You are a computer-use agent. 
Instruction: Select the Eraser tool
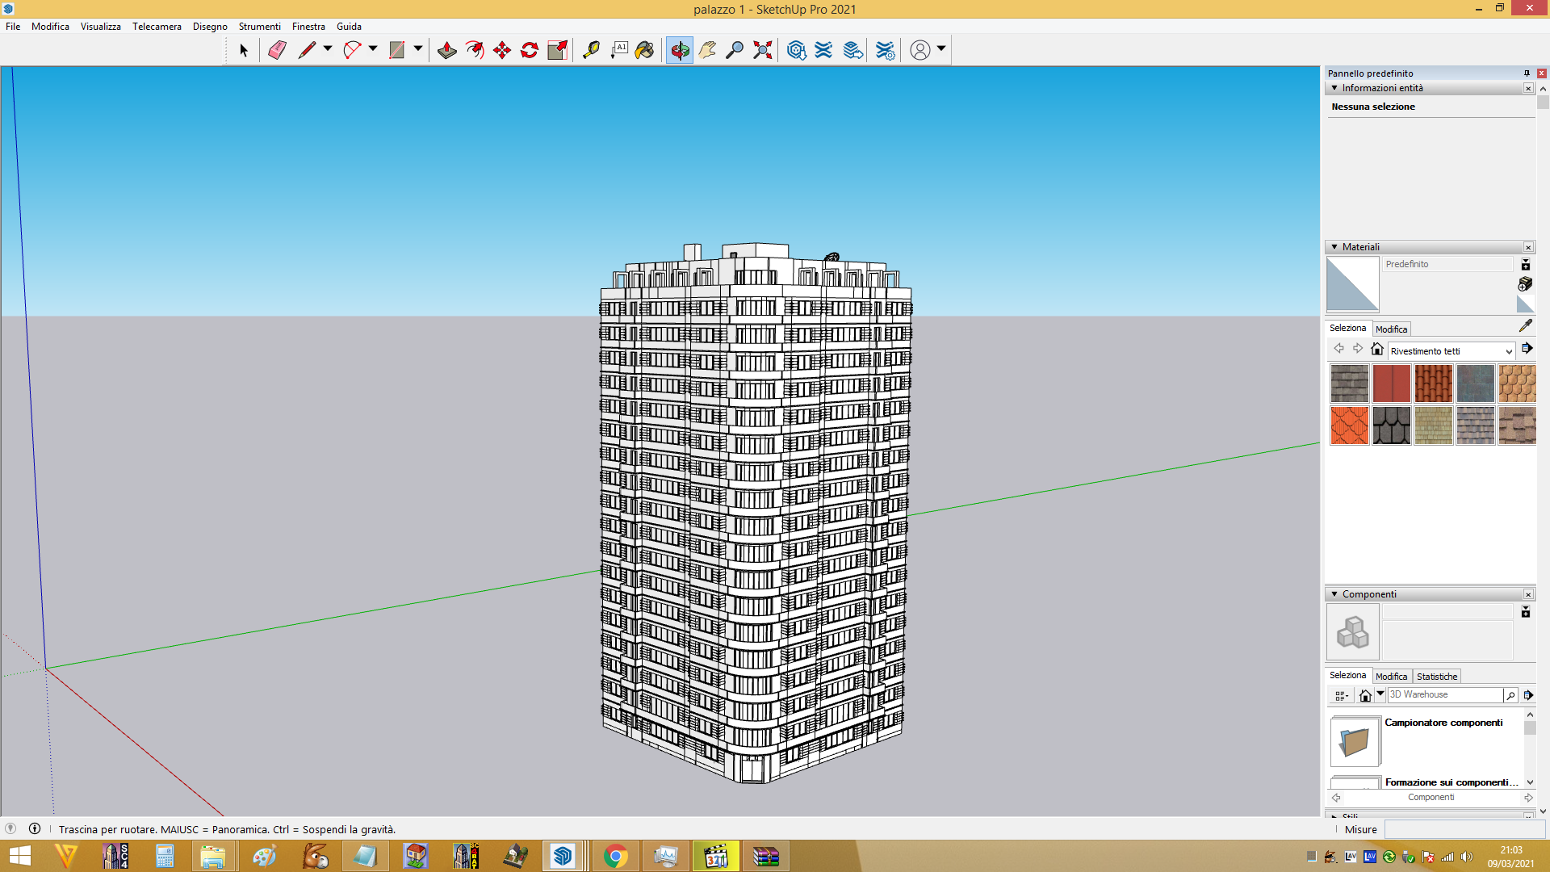click(277, 50)
